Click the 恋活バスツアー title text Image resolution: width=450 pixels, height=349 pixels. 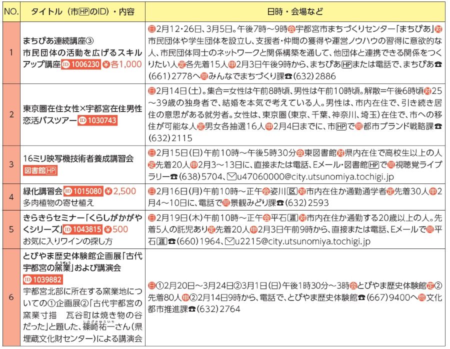click(x=50, y=120)
